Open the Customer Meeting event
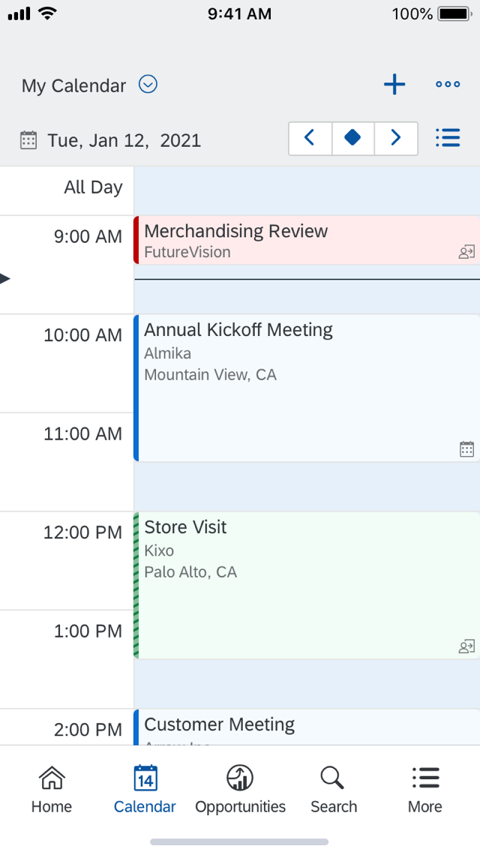This screenshot has height=852, width=480. click(x=300, y=727)
